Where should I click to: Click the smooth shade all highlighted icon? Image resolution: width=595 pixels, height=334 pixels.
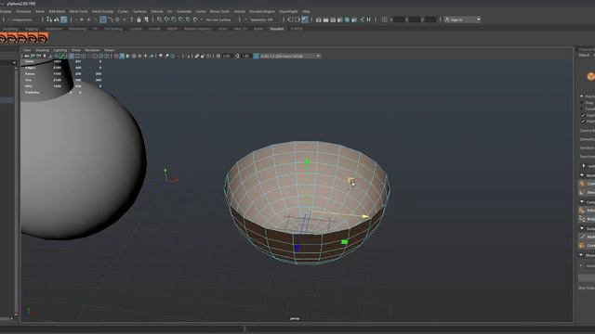122,56
